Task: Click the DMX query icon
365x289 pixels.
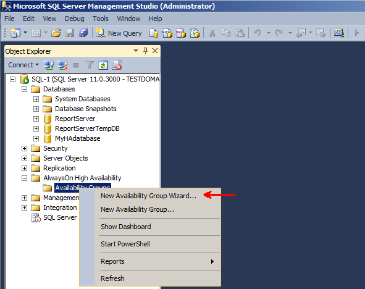Action: 181,33
